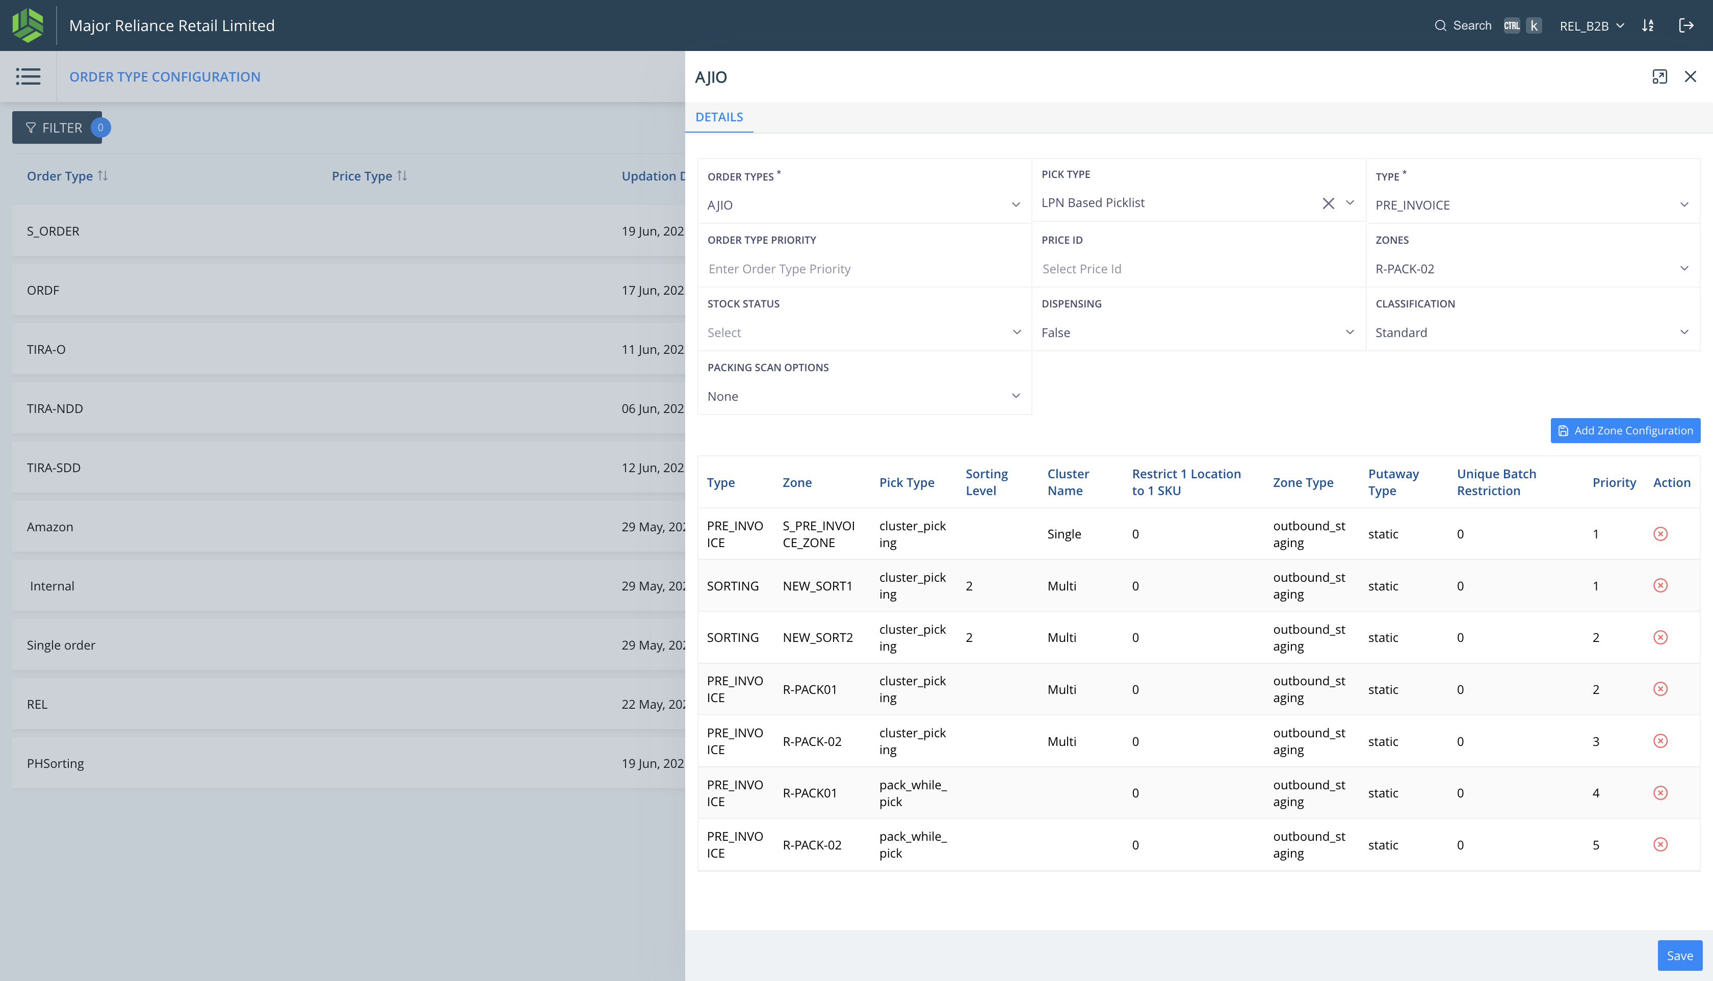Click the Order Type Configuration title
This screenshot has height=981, width=1713.
click(x=165, y=77)
